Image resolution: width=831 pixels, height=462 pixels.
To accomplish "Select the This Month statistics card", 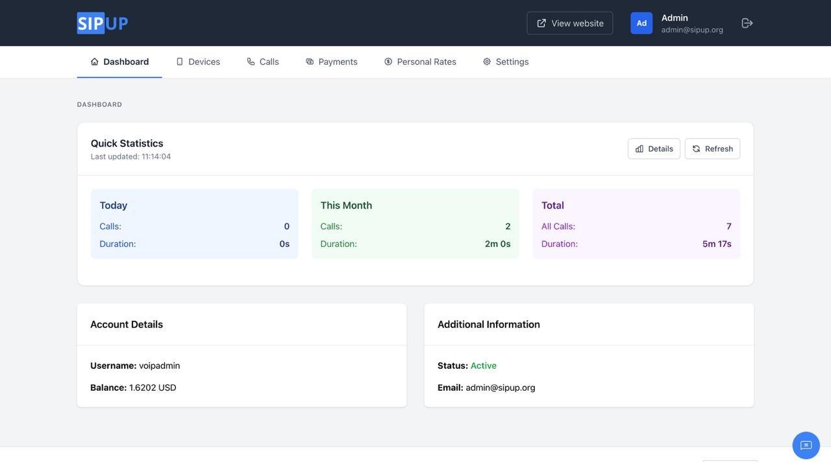I will click(x=415, y=224).
